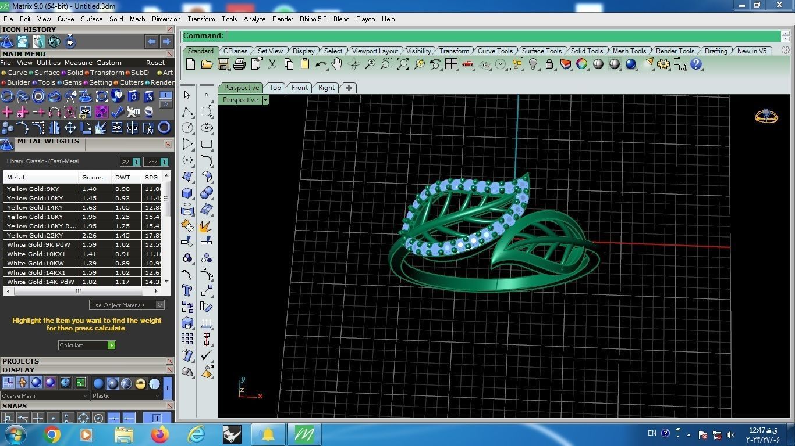Click the Zoom Extents icon
This screenshot has width=795, height=446.
point(402,64)
